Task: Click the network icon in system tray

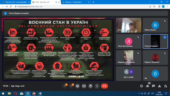Action: (x=145, y=93)
